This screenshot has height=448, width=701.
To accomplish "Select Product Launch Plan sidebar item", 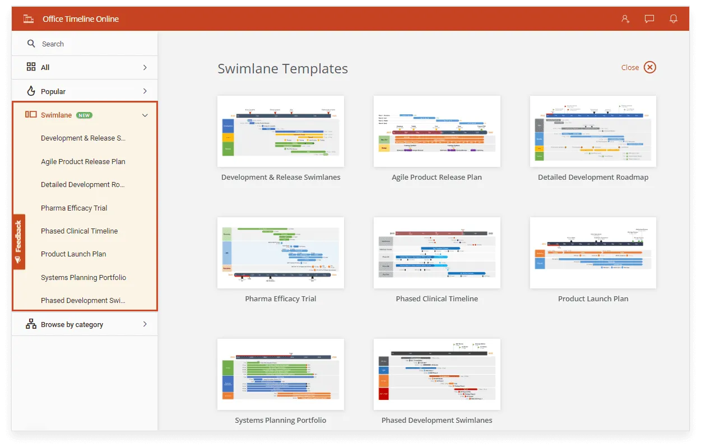I will (x=73, y=254).
